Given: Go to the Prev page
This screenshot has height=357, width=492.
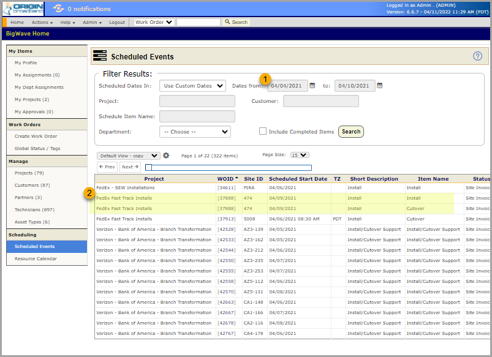Looking at the screenshot, I should [107, 167].
